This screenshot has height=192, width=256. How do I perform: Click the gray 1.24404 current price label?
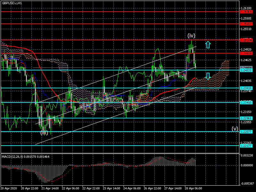click(246, 68)
